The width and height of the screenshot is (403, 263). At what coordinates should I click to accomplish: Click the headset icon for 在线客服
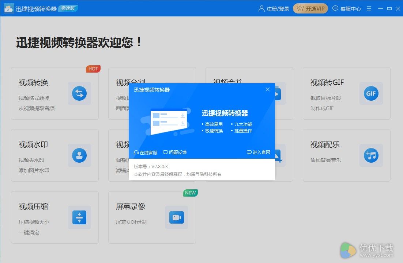pyautogui.click(x=136, y=152)
